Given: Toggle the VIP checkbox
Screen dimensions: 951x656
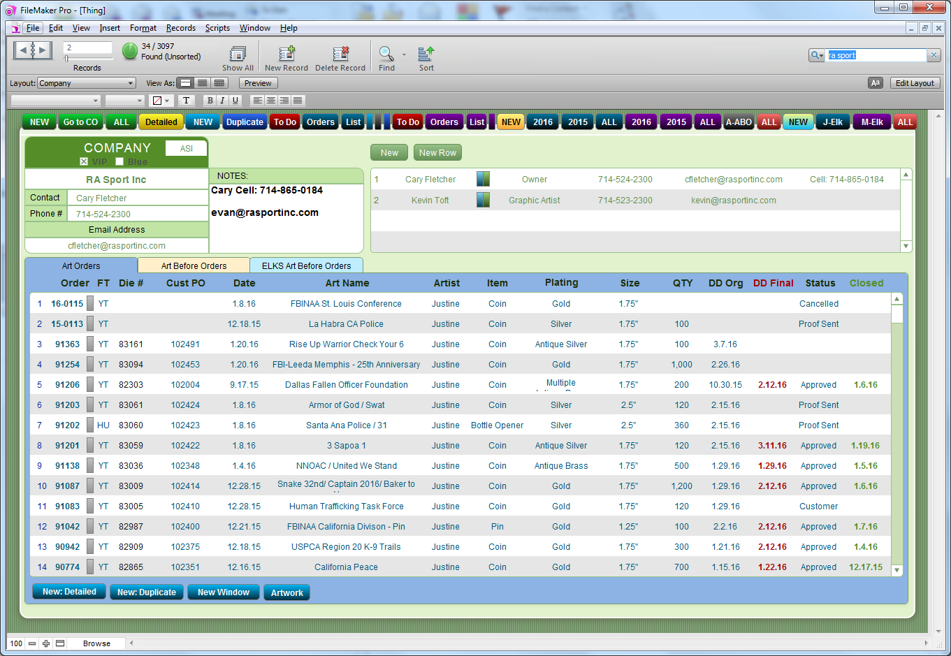Looking at the screenshot, I should [x=84, y=161].
